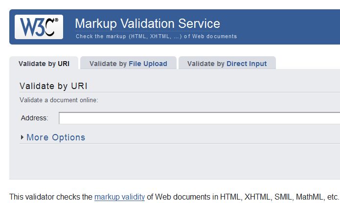Expand the More Options triangle arrow
The image size is (340, 203).
(22, 137)
